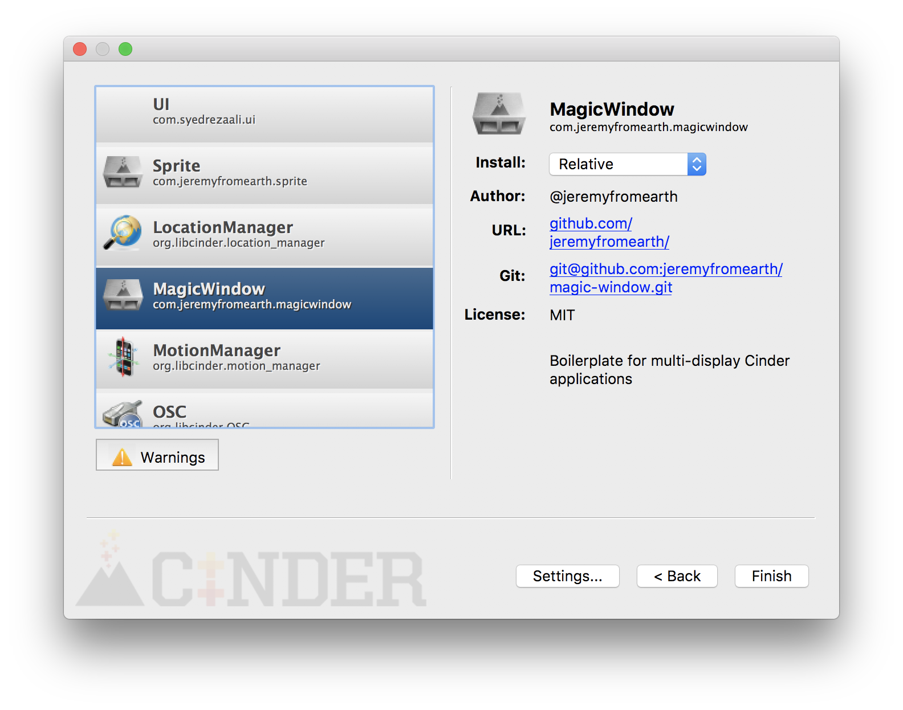Viewport: 903px width, 710px height.
Task: Select the UI block row
Action: pyautogui.click(x=265, y=115)
